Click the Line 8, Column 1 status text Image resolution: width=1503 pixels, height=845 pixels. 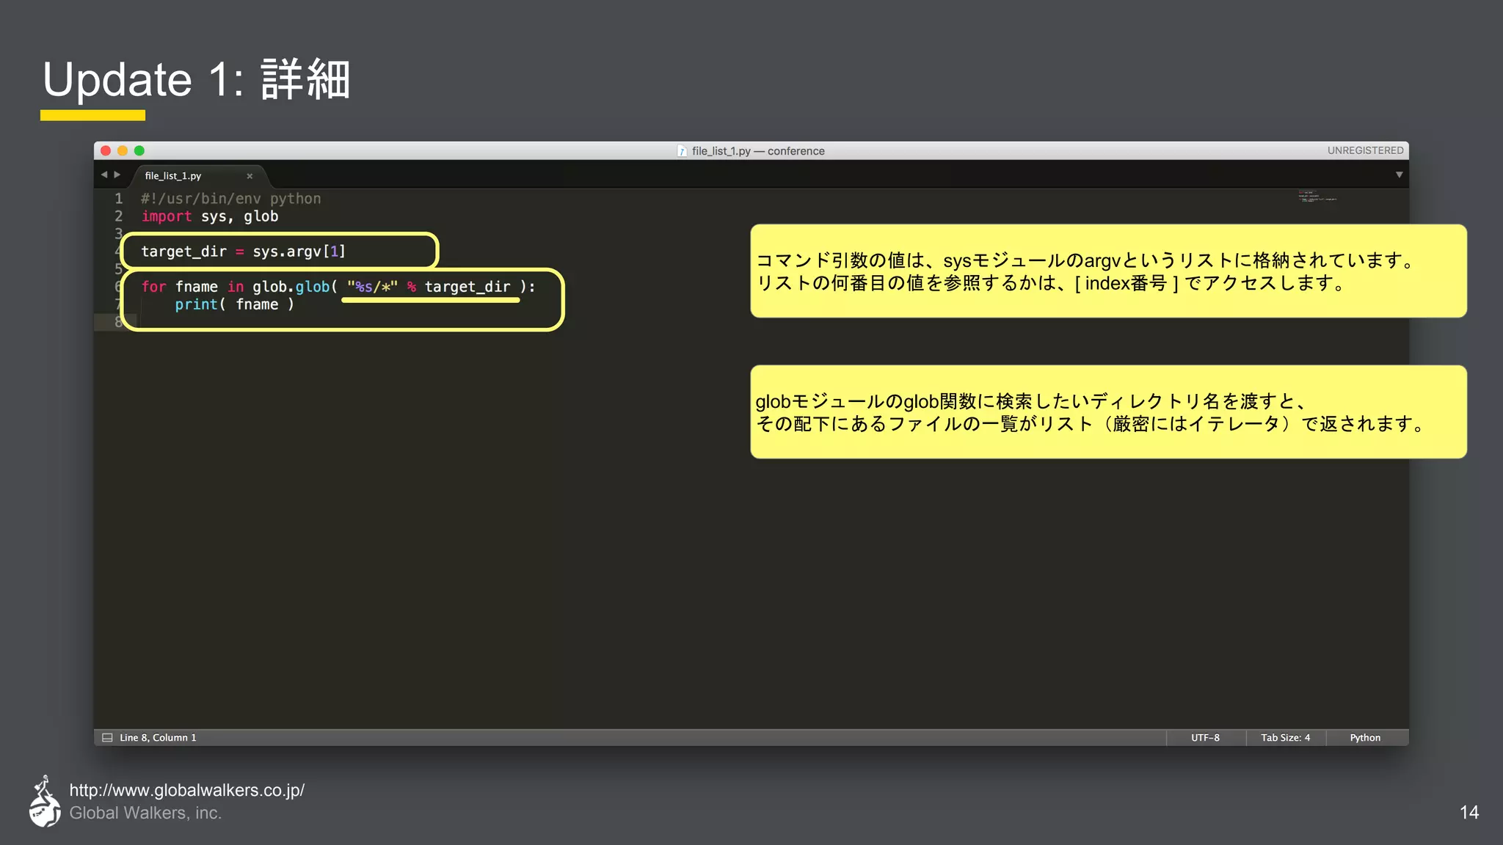[x=158, y=738]
